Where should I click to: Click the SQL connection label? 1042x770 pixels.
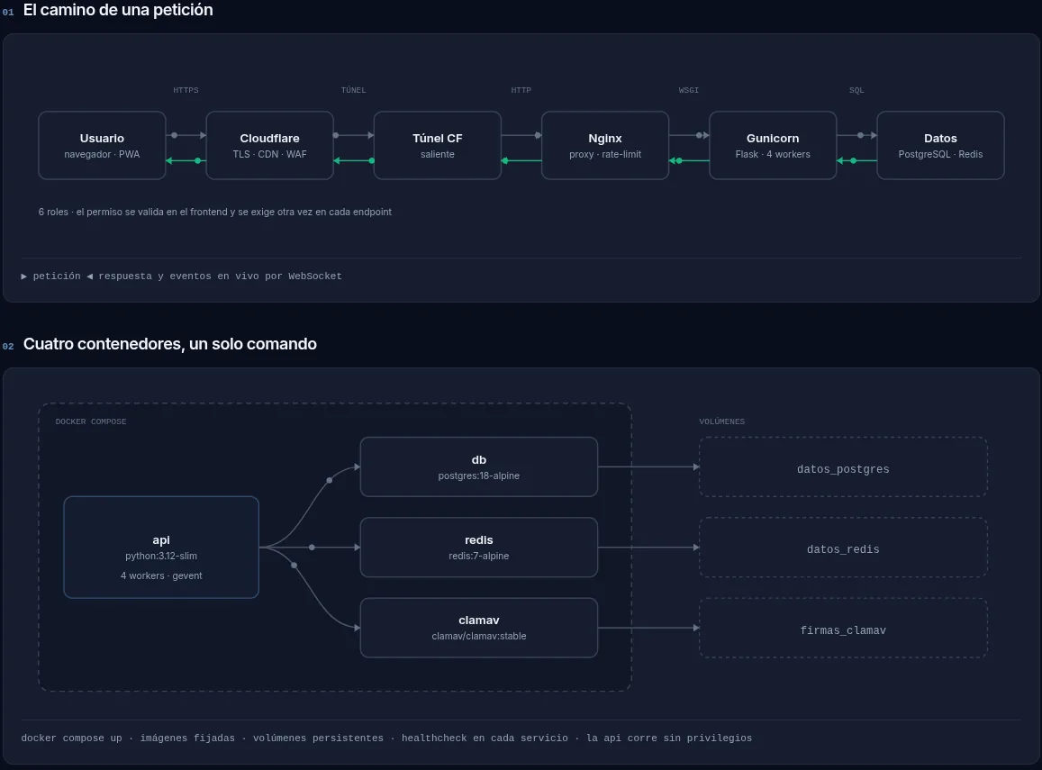point(856,90)
